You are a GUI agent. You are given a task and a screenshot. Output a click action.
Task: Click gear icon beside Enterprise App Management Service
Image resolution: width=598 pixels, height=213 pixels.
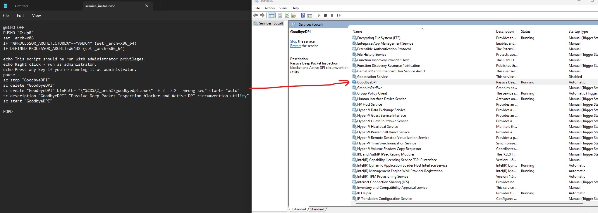tap(354, 43)
